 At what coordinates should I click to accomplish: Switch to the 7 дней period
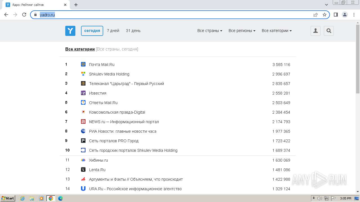point(113,31)
